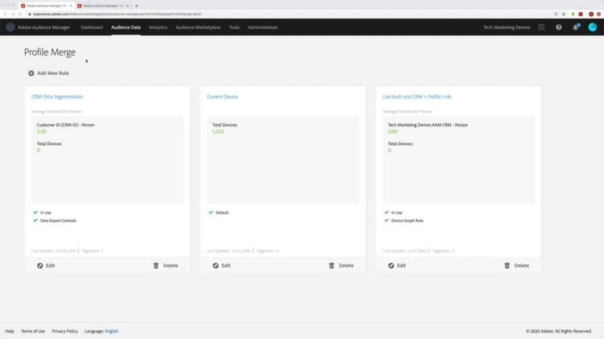Click the Device Graph Rule checkmark

387,221
